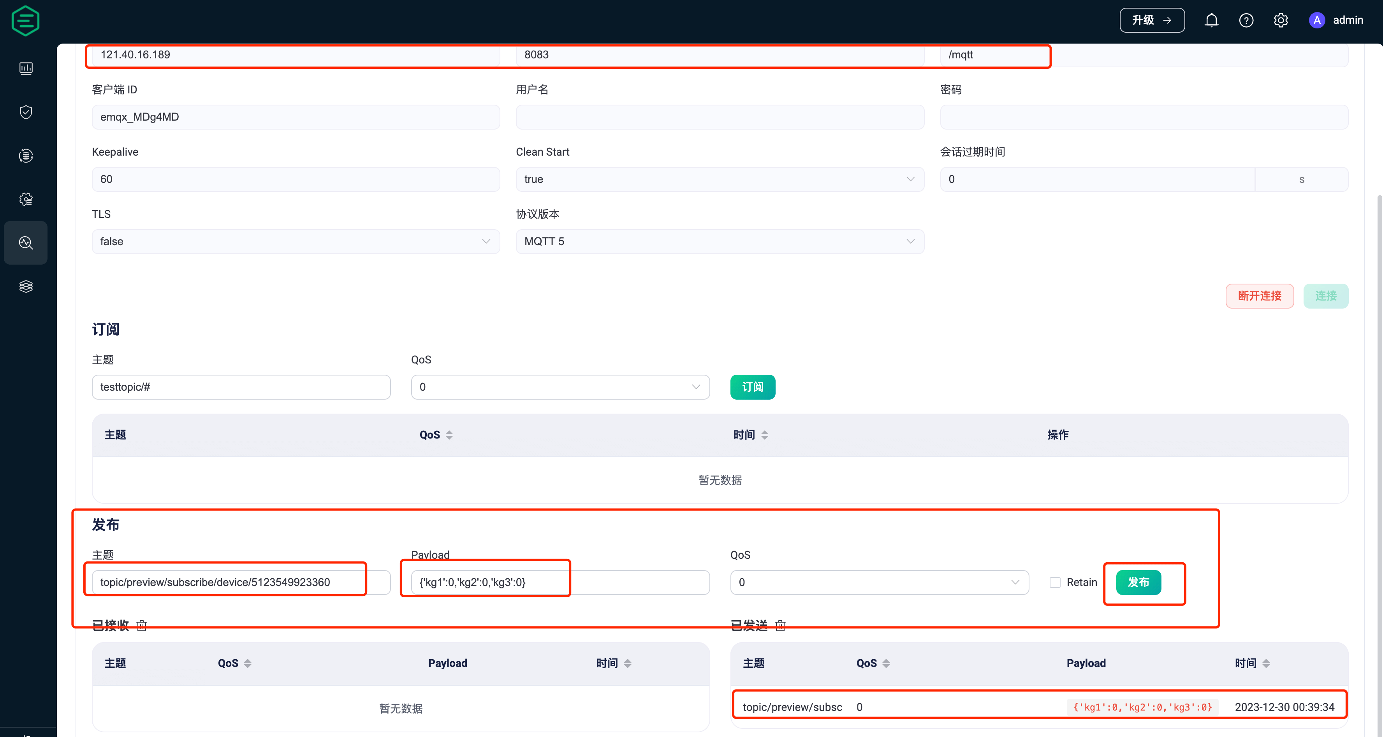Viewport: 1383px width, 737px height.
Task: Sort sent messages by 时间
Action: click(1266, 663)
